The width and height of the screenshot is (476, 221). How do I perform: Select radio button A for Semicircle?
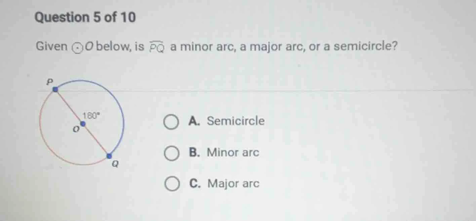[x=171, y=121]
